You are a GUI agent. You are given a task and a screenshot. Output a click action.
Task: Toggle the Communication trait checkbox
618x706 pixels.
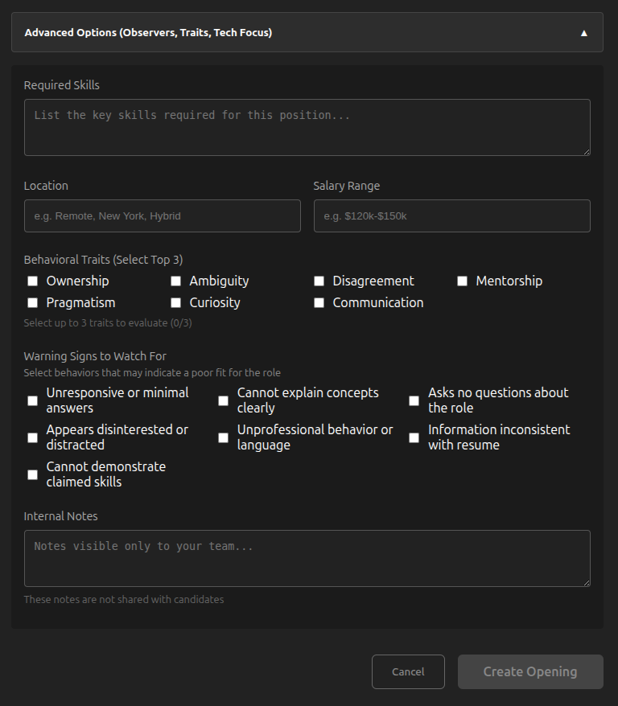click(x=319, y=303)
